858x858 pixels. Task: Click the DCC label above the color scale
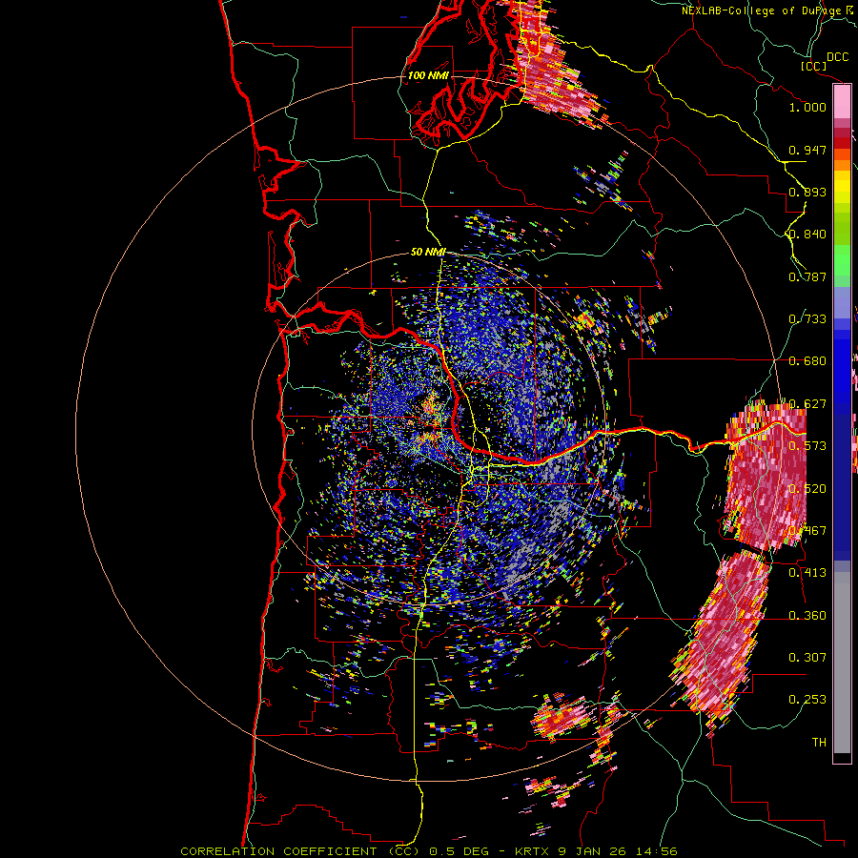point(837,57)
